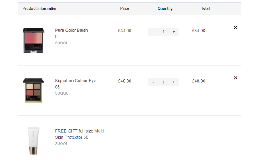Remove Signature Colour Eye from cart
The height and width of the screenshot is (165, 255).
[235, 78]
